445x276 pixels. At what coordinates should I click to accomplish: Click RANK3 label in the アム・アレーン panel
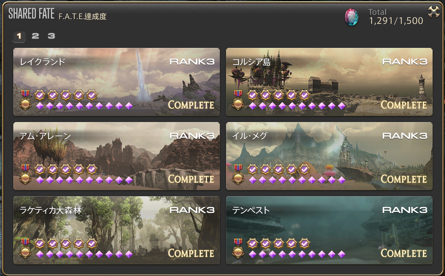pos(192,136)
